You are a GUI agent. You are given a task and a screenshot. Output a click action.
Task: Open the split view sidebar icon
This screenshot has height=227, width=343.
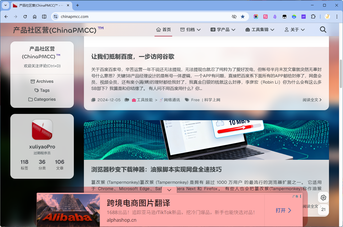click(44, 17)
